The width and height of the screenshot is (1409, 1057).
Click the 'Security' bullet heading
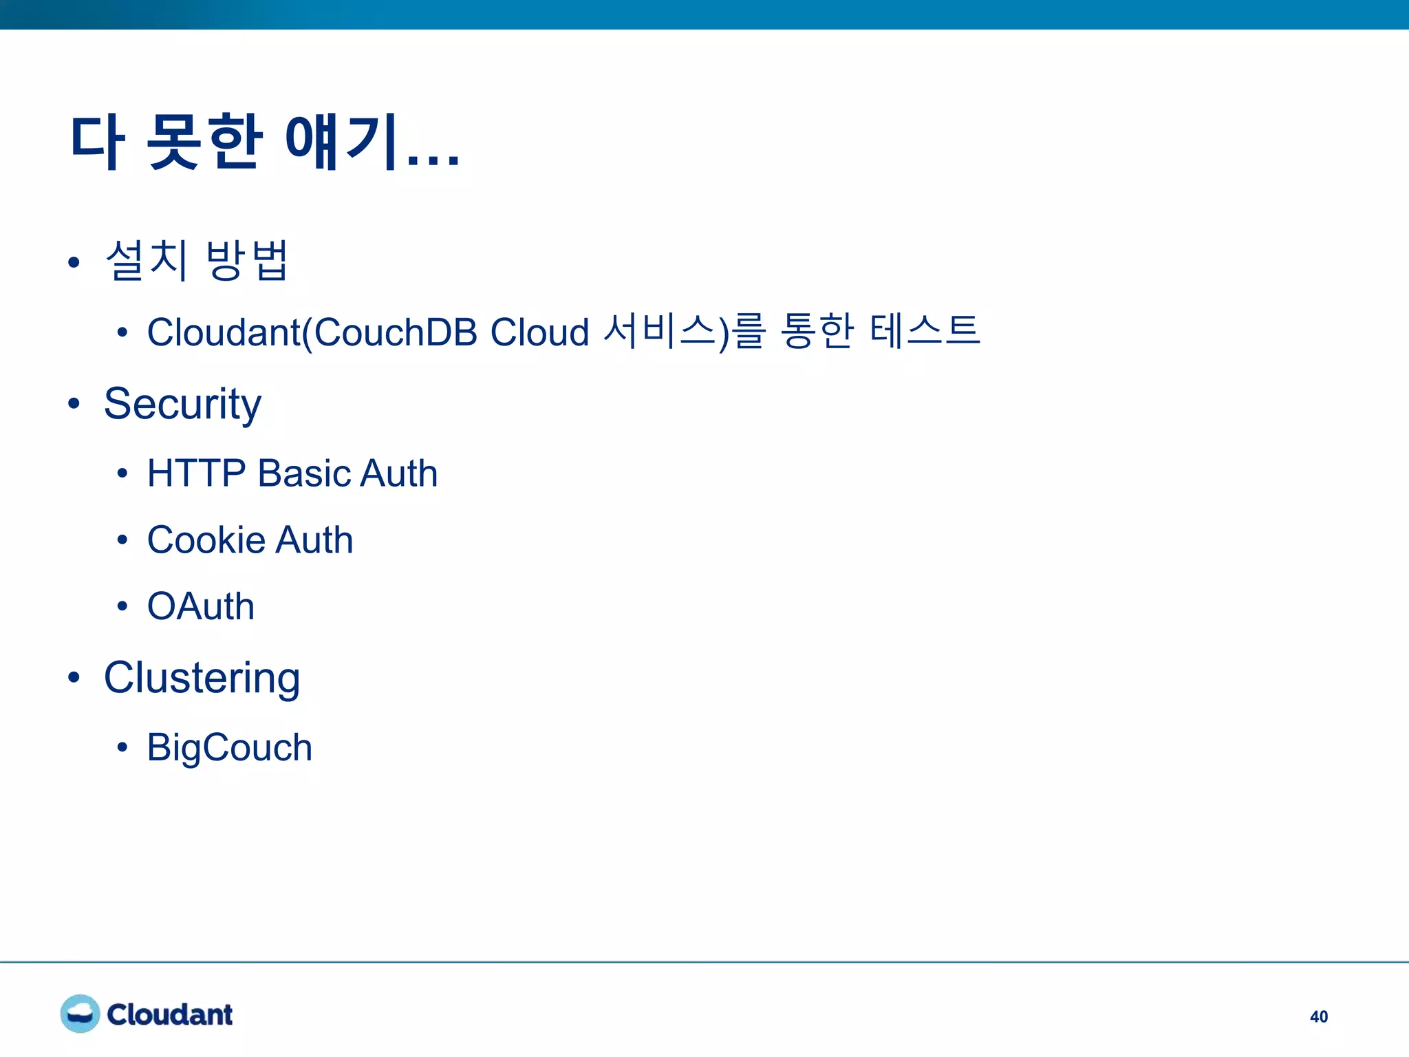point(182,403)
